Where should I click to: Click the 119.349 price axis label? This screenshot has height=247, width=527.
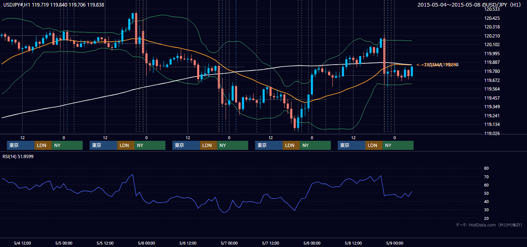click(x=492, y=107)
